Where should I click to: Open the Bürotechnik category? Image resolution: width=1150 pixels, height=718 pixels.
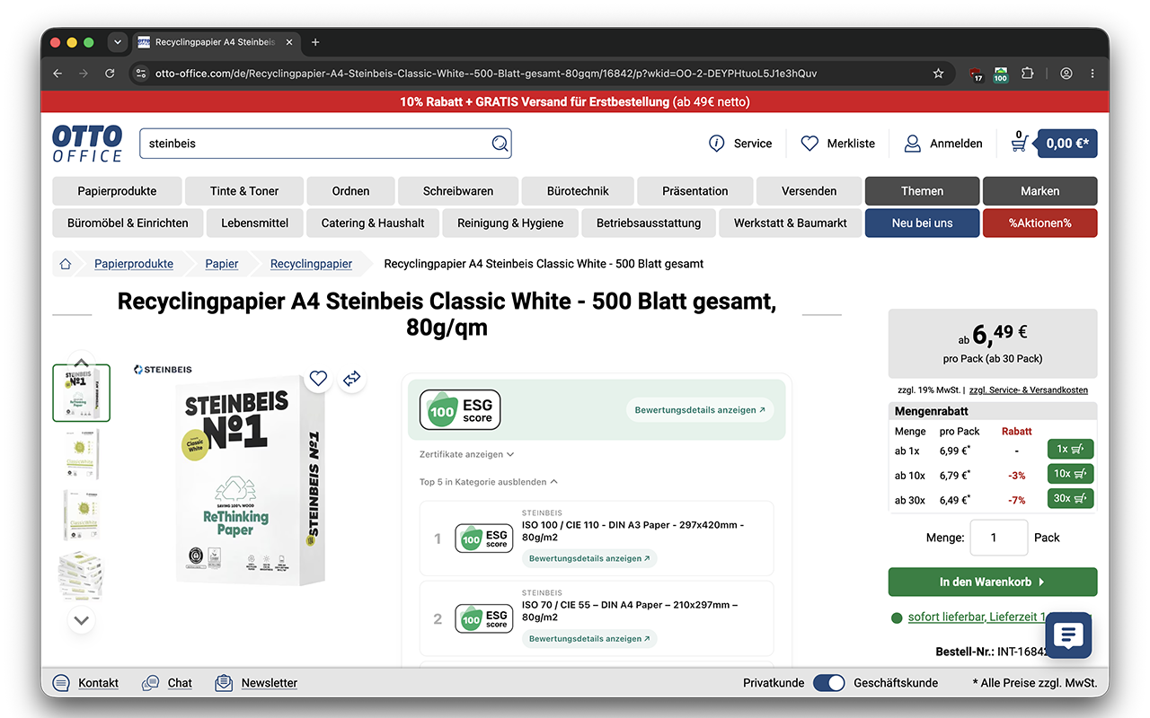tap(578, 191)
